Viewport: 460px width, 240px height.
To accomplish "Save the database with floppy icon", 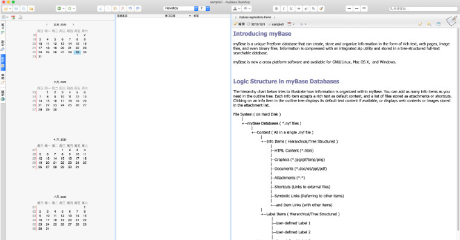I will tap(16, 8).
